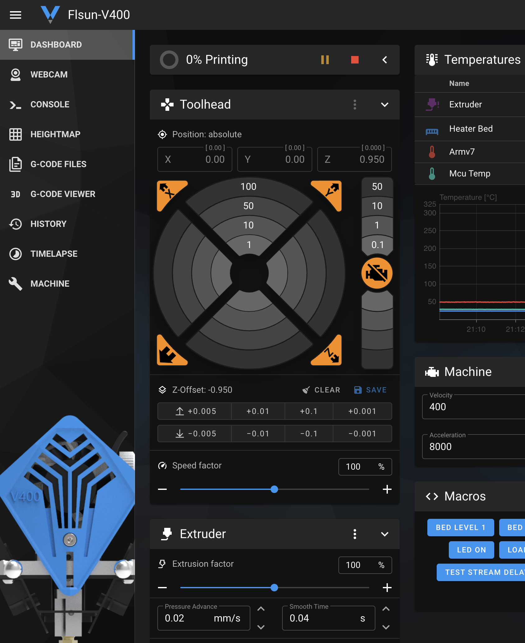525x643 pixels.
Task: Save the Z-Offset
Action: click(370, 390)
